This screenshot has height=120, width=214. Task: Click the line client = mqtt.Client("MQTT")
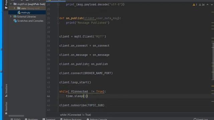(x=83, y=36)
